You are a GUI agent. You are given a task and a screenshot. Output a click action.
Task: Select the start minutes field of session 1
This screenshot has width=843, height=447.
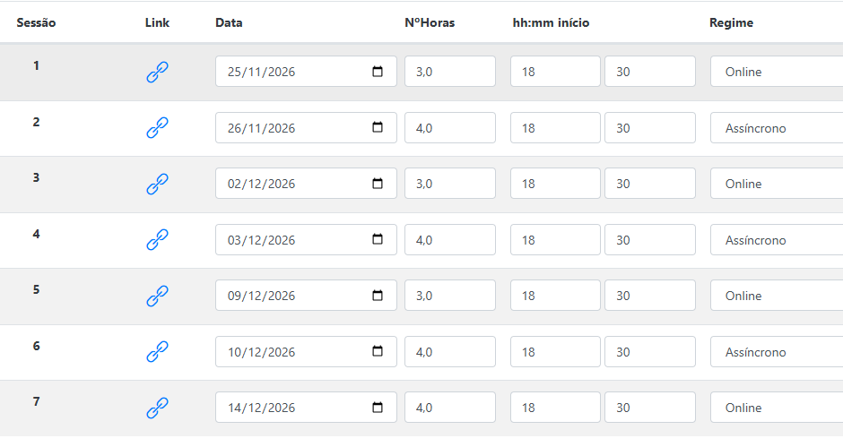point(650,72)
